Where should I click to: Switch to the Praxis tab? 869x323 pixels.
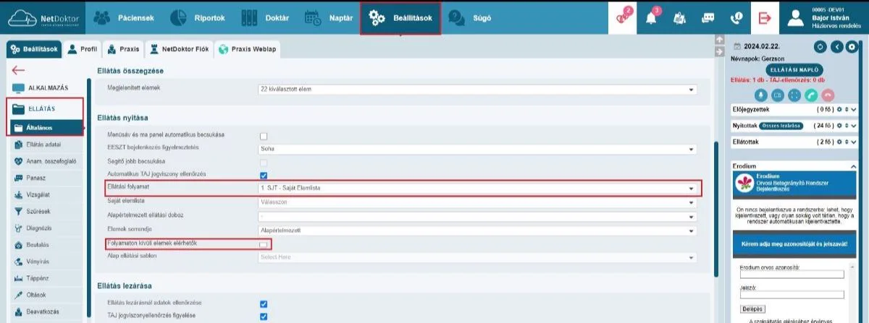point(123,49)
